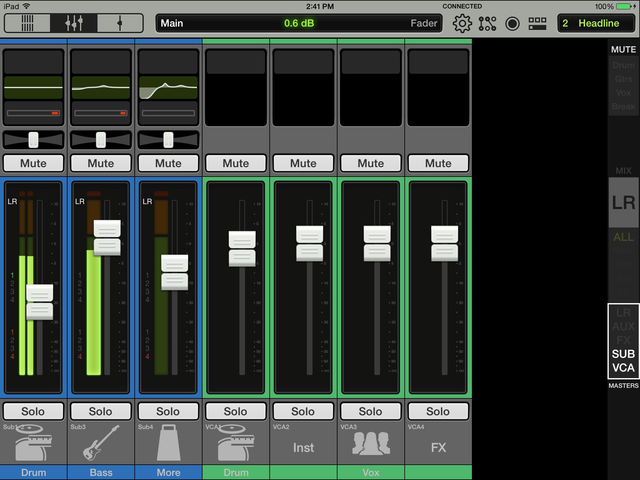Open the routing matrix icon
Image resolution: width=640 pixels, height=480 pixels.
click(487, 23)
